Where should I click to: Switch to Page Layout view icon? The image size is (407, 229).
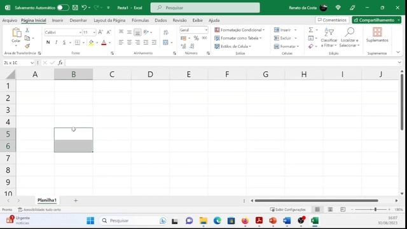(330, 209)
